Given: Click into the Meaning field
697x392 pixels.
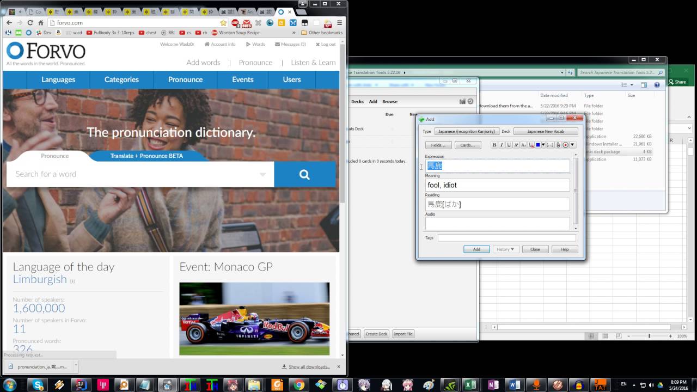Looking at the screenshot, I should pos(497,185).
